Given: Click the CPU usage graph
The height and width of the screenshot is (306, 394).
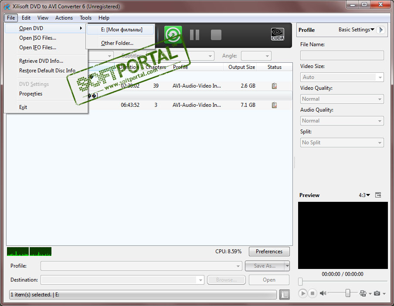Looking at the screenshot, I should [x=29, y=252].
